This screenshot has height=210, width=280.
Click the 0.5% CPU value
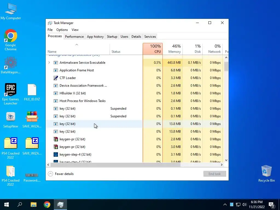click(x=157, y=63)
